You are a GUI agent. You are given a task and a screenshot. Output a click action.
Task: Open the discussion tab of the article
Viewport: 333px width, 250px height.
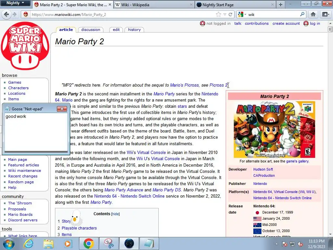[x=91, y=30]
